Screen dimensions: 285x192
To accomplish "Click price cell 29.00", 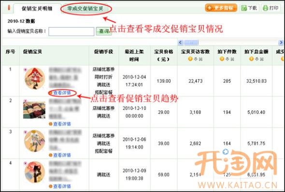I will (x=164, y=112).
